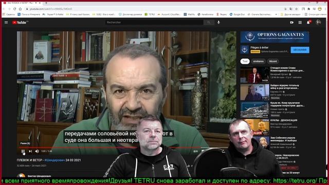Open the Виктор Шендерович channel avatar

click(21, 176)
